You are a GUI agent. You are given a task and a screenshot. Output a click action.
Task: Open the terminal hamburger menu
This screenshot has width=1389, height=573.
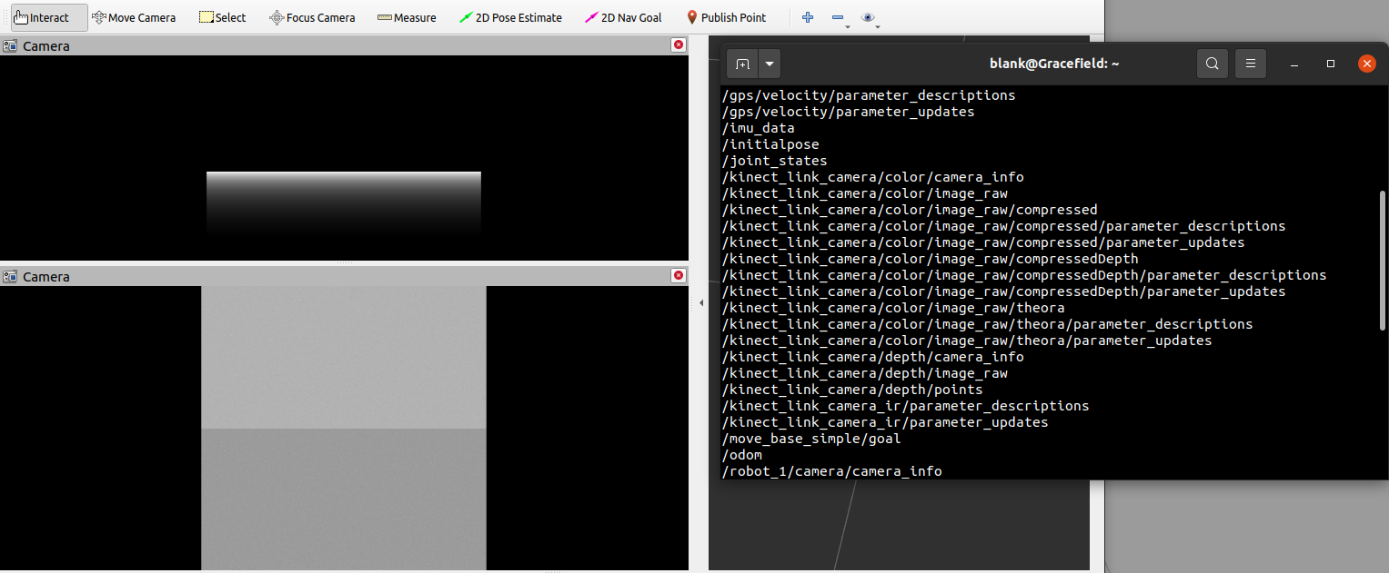1251,64
